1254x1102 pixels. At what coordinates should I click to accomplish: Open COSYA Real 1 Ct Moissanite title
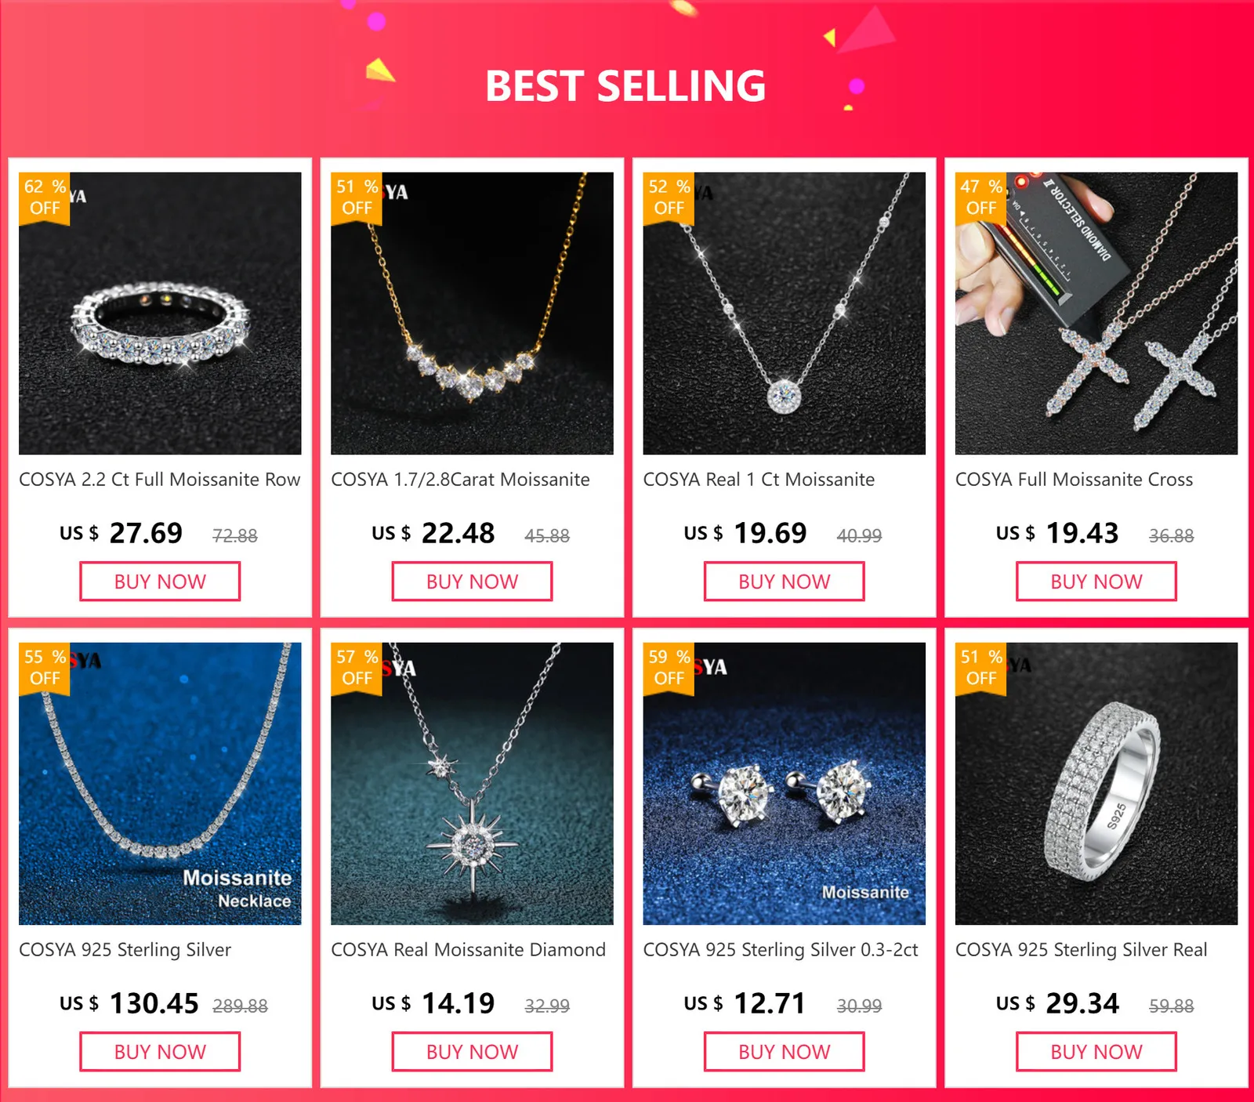[759, 480]
